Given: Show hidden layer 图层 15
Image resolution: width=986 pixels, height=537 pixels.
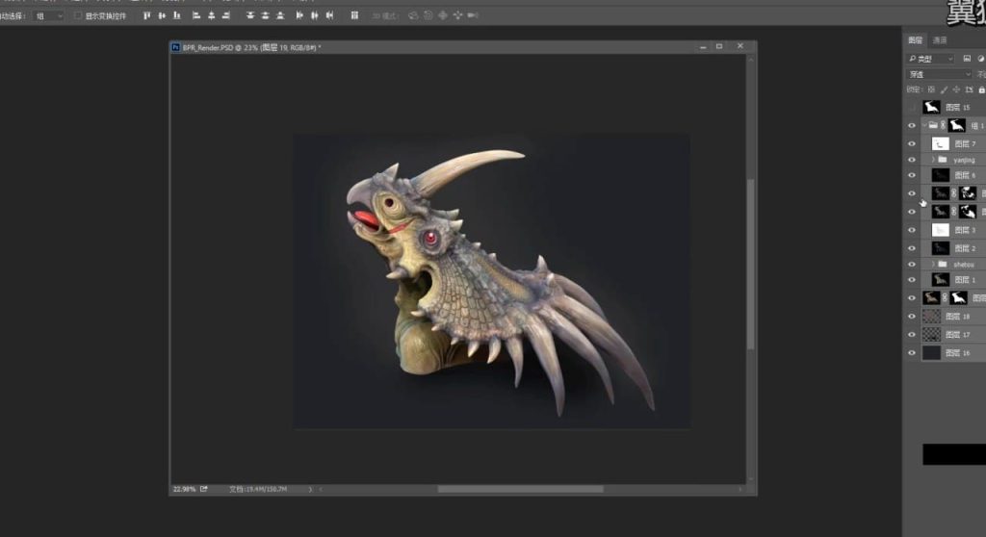Looking at the screenshot, I should [911, 108].
